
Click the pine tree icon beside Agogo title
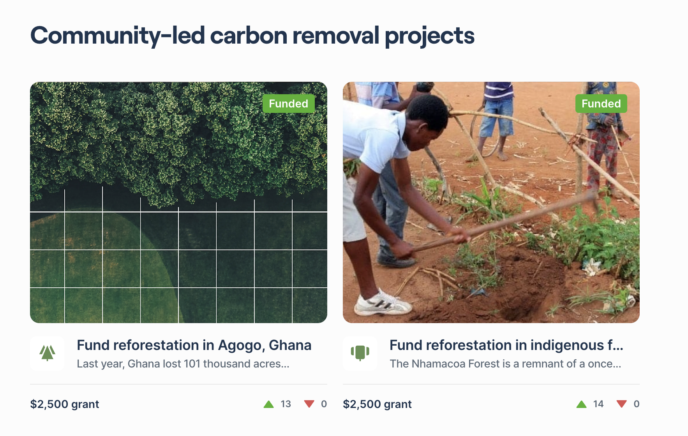pyautogui.click(x=47, y=353)
